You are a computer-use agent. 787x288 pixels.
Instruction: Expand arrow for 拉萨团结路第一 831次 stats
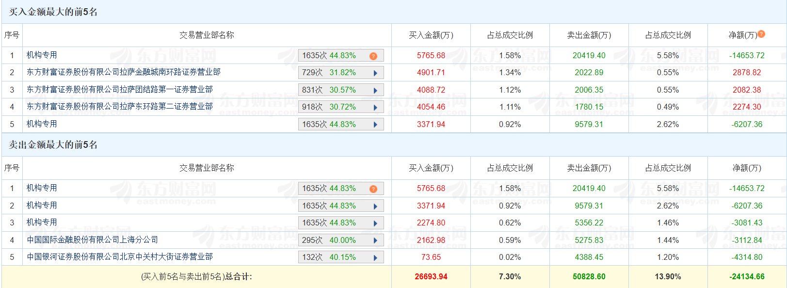coord(375,91)
